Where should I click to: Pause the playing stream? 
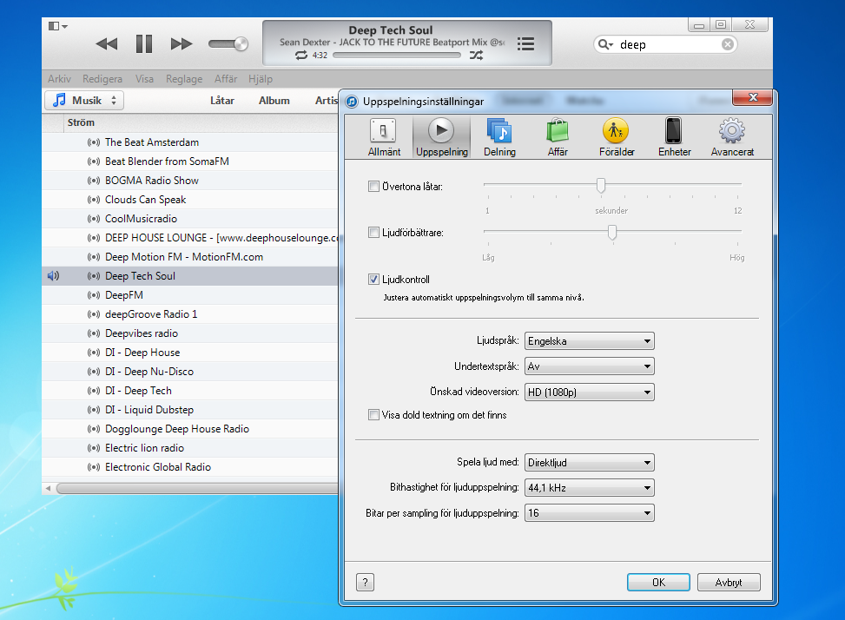point(144,44)
